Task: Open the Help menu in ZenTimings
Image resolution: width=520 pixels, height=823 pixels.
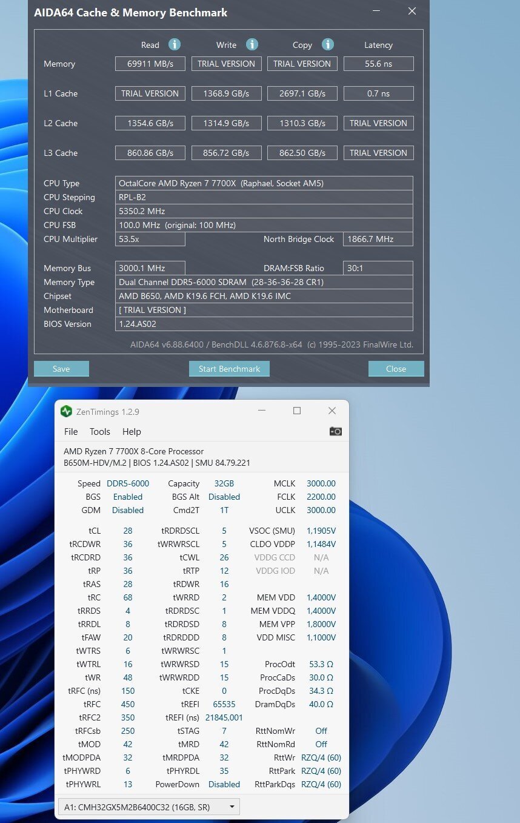Action: 132,432
